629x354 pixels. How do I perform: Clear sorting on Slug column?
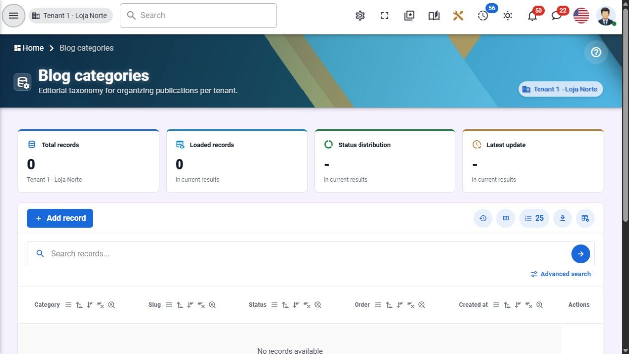pyautogui.click(x=201, y=305)
